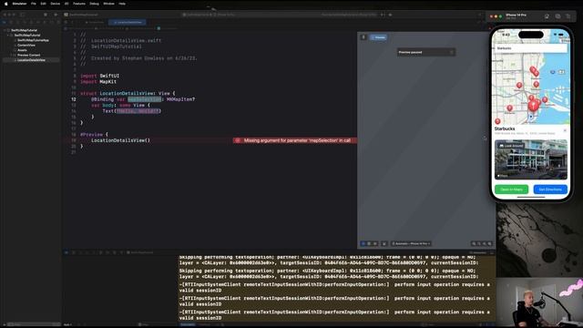The width and height of the screenshot is (583, 328).
Task: Select SwiftUIMapTutorialApp file in navigator
Action: (33, 40)
